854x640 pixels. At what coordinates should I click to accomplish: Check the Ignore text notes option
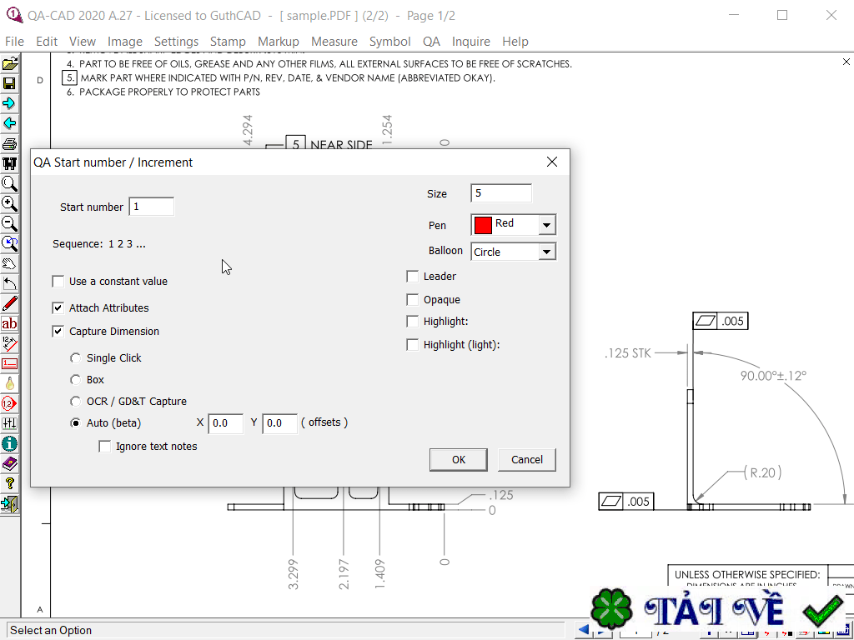pyautogui.click(x=105, y=446)
